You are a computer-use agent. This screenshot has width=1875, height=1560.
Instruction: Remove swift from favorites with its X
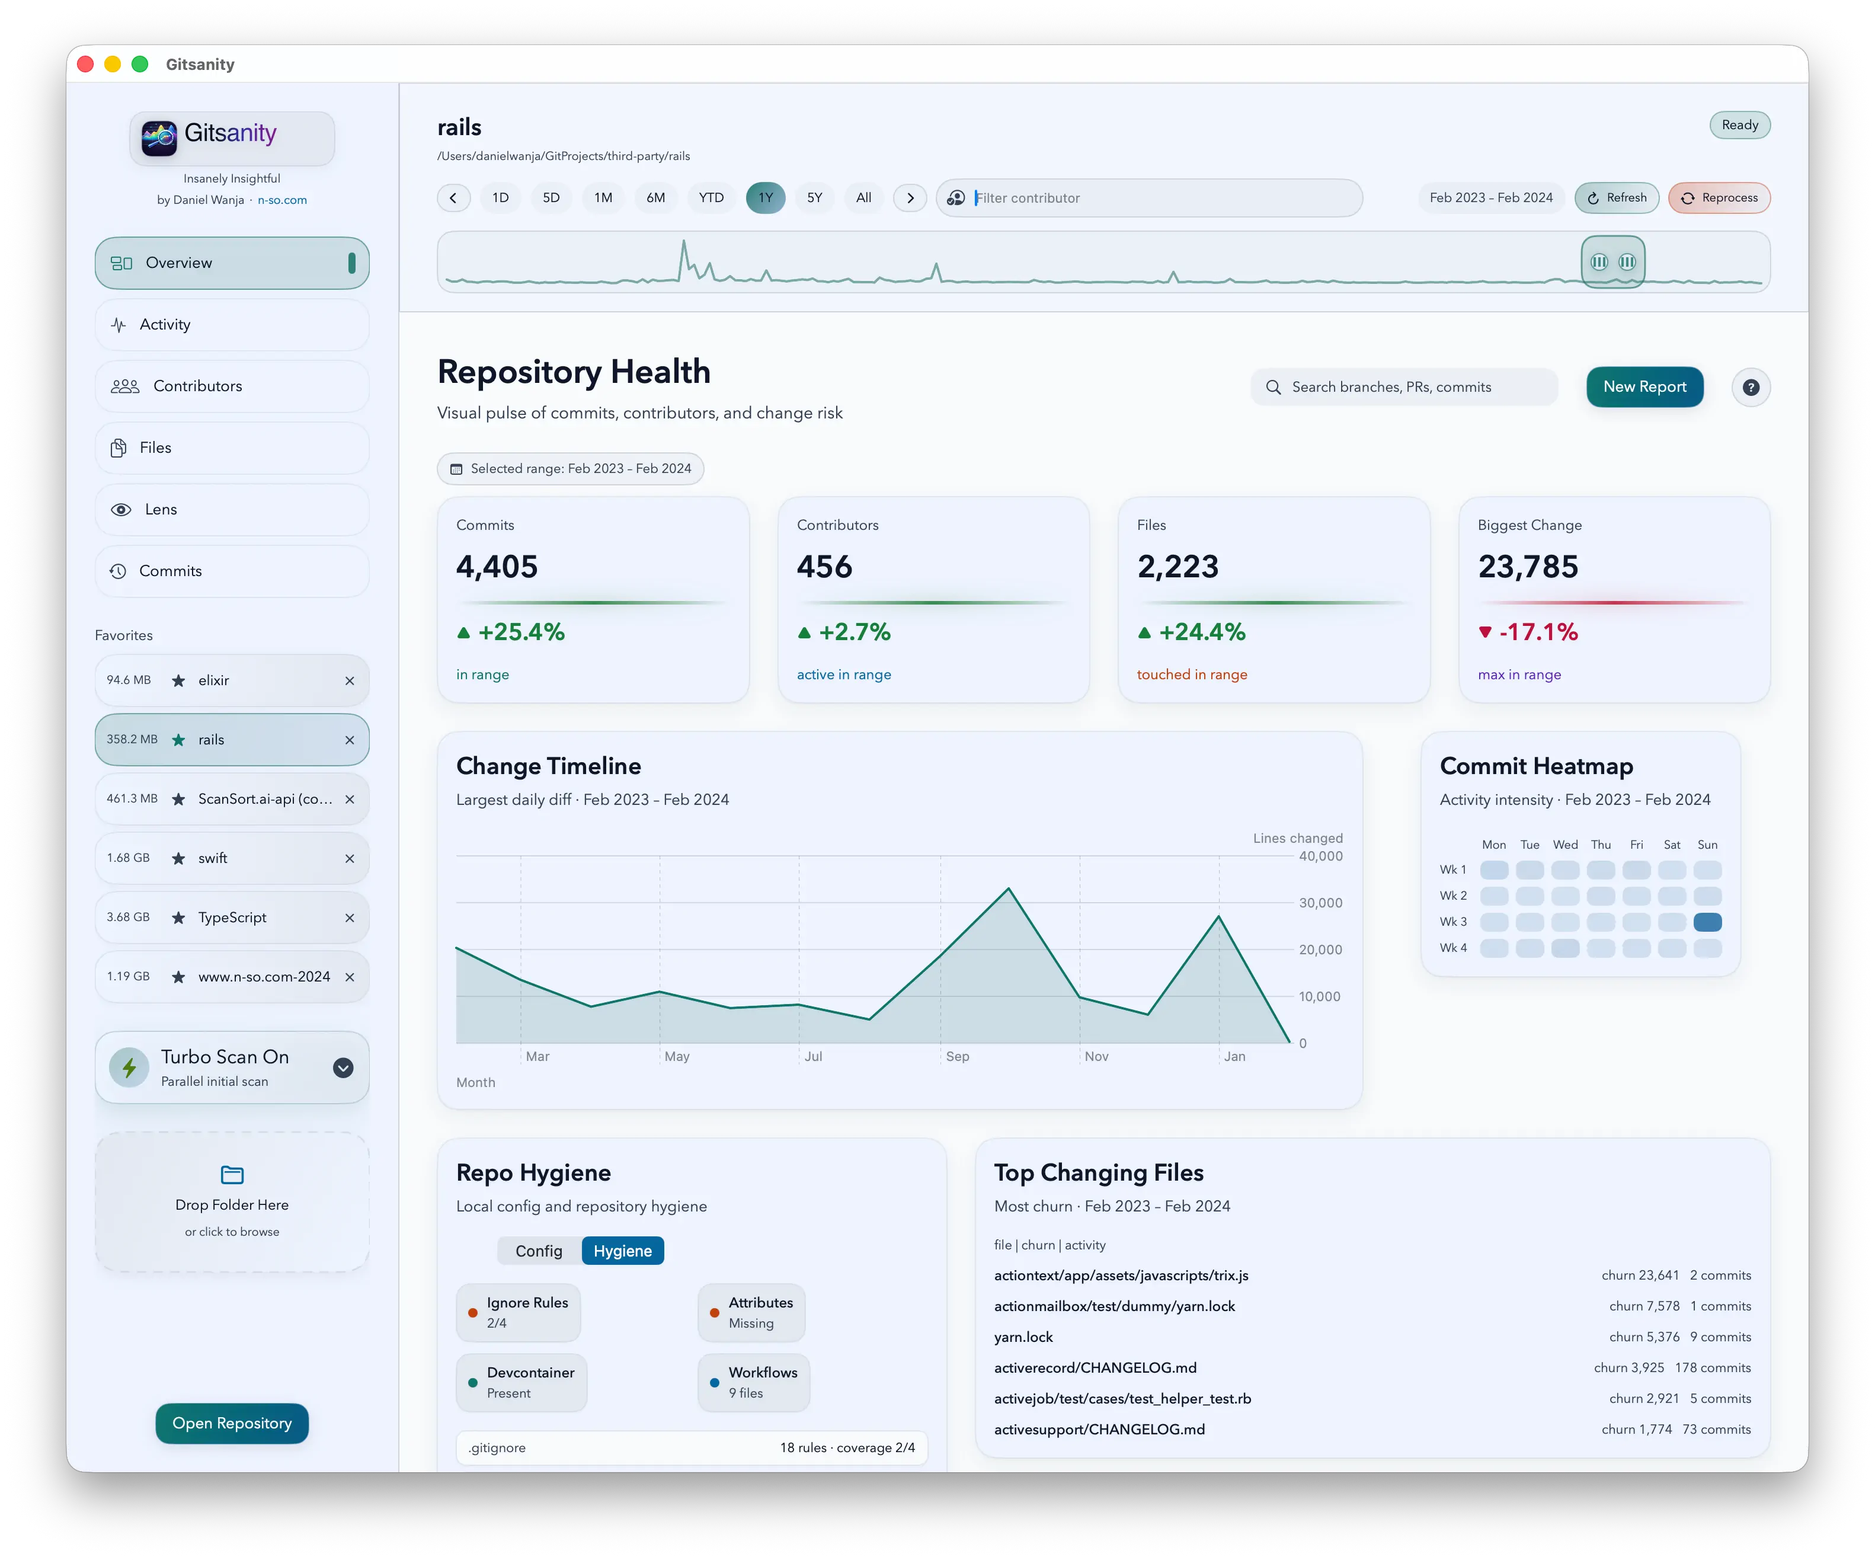tap(350, 859)
